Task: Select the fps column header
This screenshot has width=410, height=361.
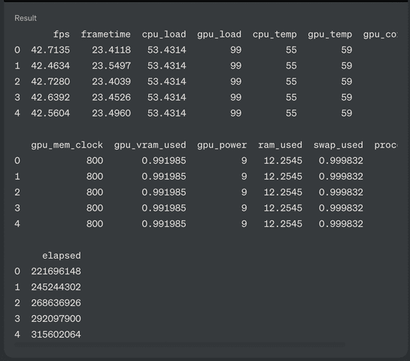Action: pos(62,35)
